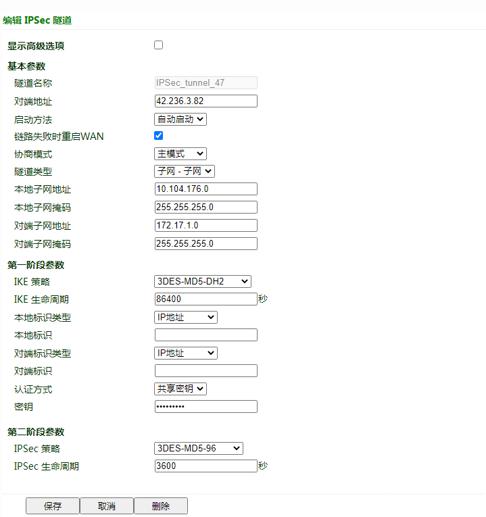Image resolution: width=486 pixels, height=517 pixels.
Task: Click the empty 本地标识 input field
Action: coord(205,335)
